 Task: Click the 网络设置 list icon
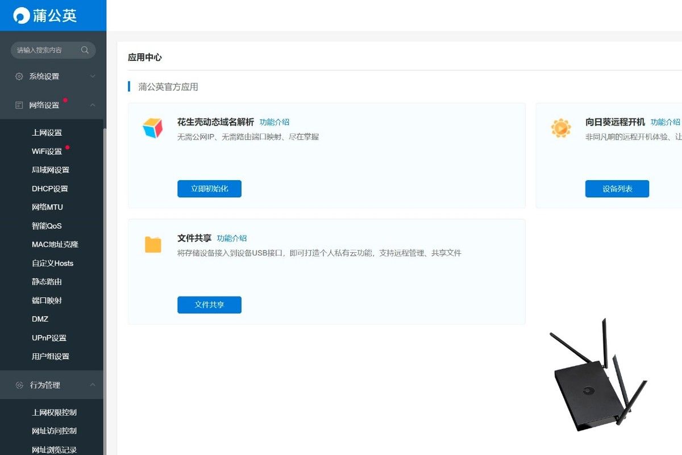[19, 105]
